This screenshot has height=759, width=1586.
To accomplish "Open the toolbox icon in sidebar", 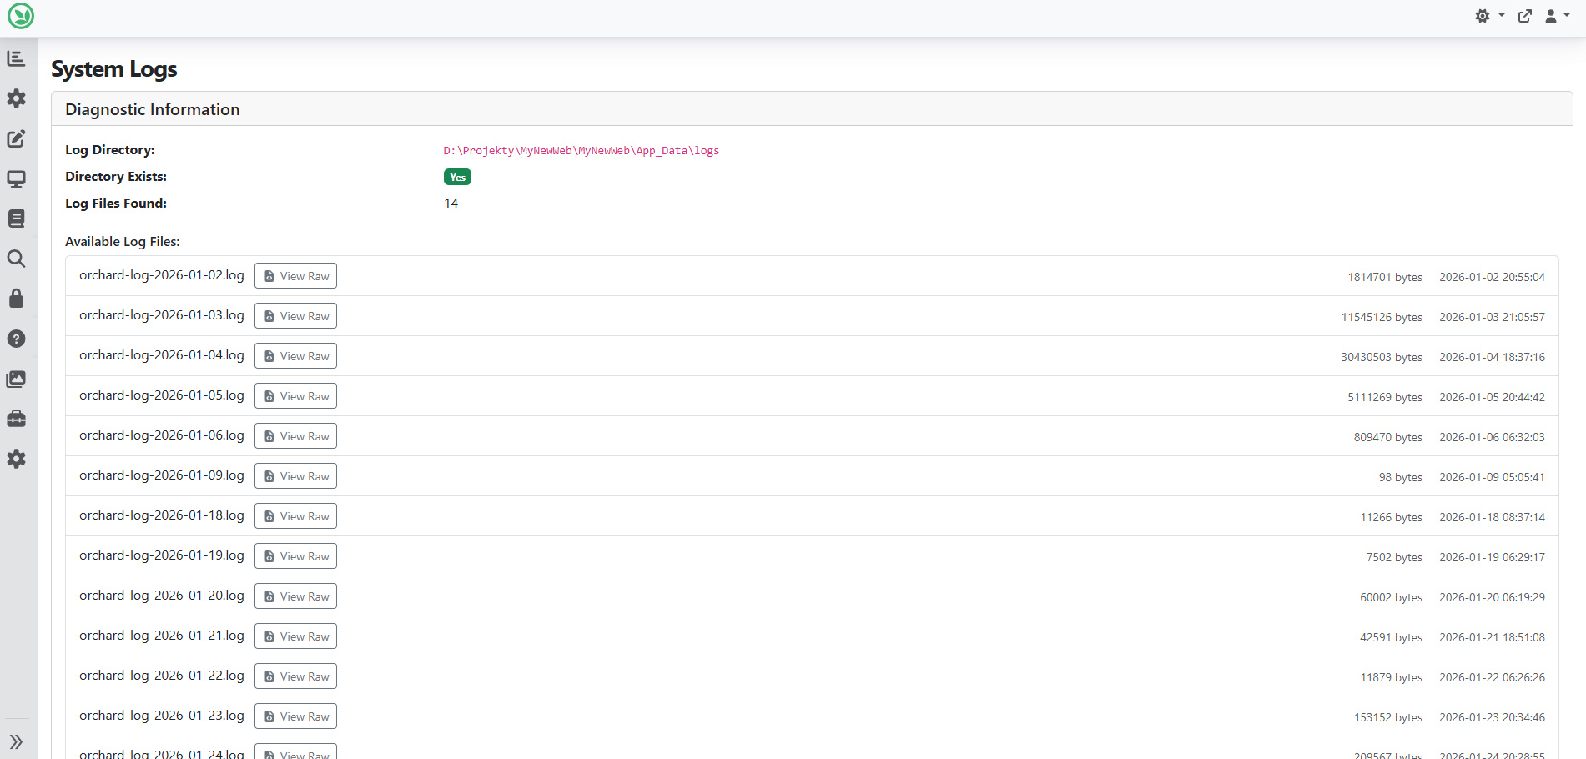I will [x=16, y=419].
